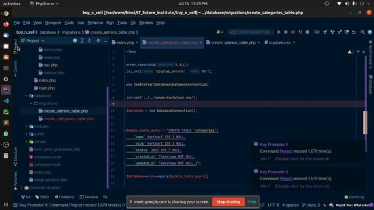This screenshot has height=210, width=374.
Task: Click the Select Opened File target icon
Action: coord(75,41)
